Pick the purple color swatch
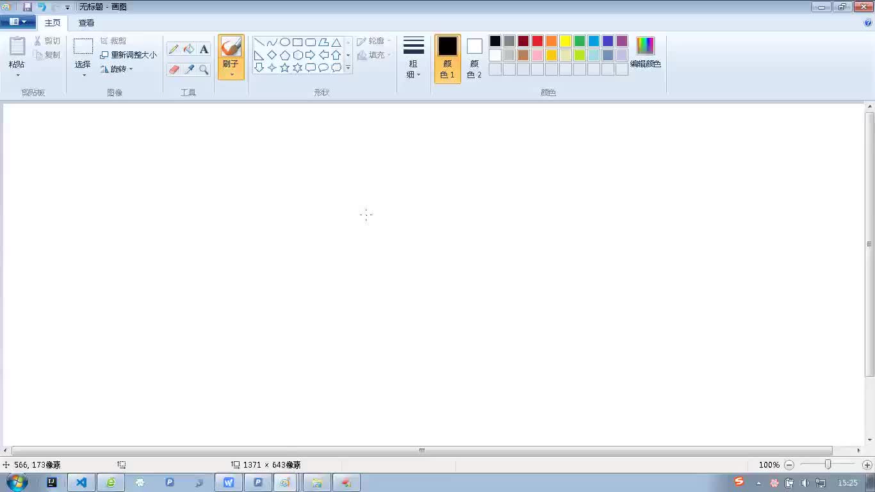 pyautogui.click(x=622, y=41)
